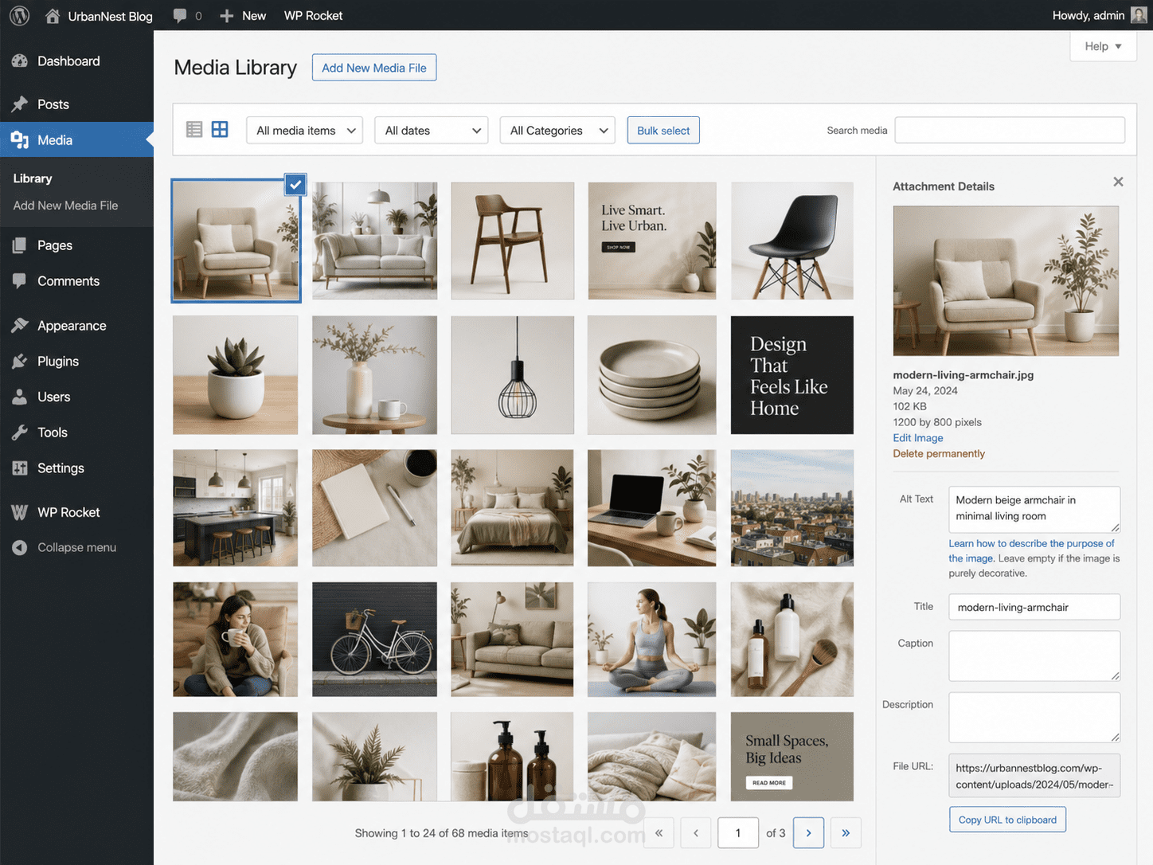Click the Comments sidebar icon

(x=20, y=280)
